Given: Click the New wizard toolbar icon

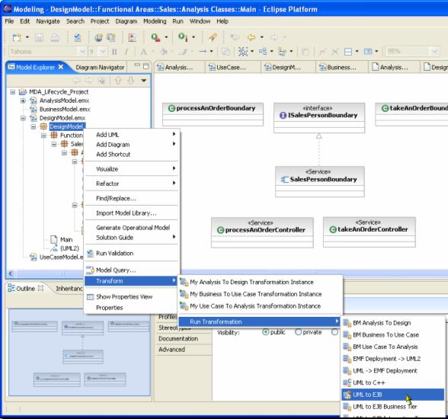Looking at the screenshot, I should pos(17,37).
